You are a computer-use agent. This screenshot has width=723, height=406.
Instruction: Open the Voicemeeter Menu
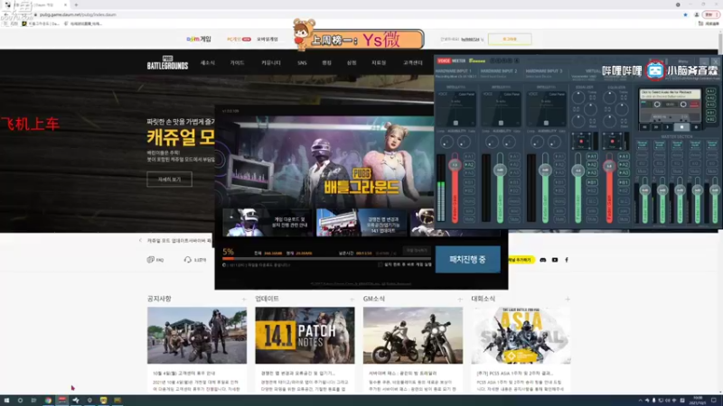tap(683, 61)
